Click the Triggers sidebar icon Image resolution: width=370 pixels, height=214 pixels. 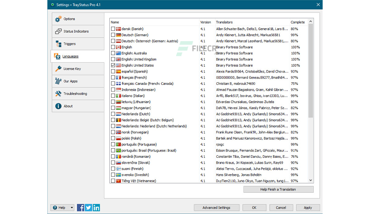click(x=58, y=44)
